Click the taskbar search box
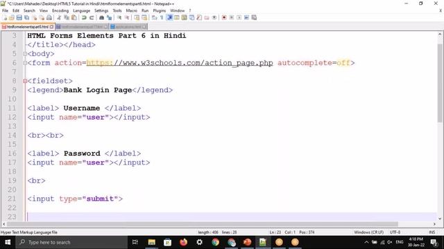The height and width of the screenshot is (249, 444). (x=71, y=242)
